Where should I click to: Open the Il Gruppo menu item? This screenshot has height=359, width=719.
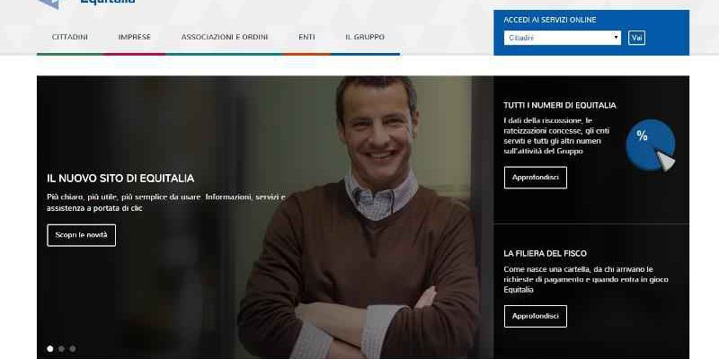pos(365,37)
